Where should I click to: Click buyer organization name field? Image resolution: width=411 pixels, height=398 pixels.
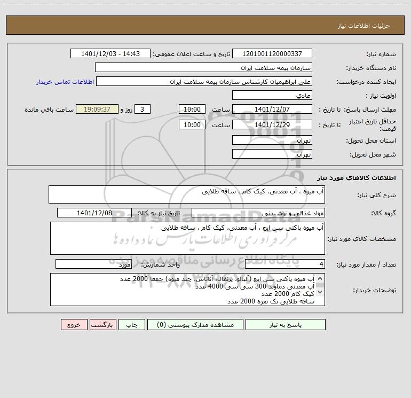click(203, 67)
